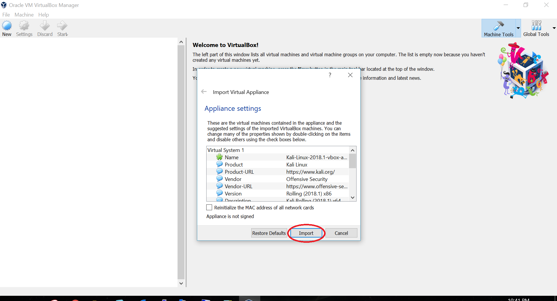Image resolution: width=557 pixels, height=301 pixels.
Task: Click the Start arrow toolbar icon
Action: 62,28
